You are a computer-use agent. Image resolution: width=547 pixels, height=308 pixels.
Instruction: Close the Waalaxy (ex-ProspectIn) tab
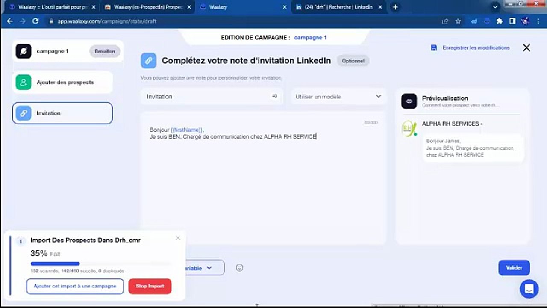pos(189,7)
